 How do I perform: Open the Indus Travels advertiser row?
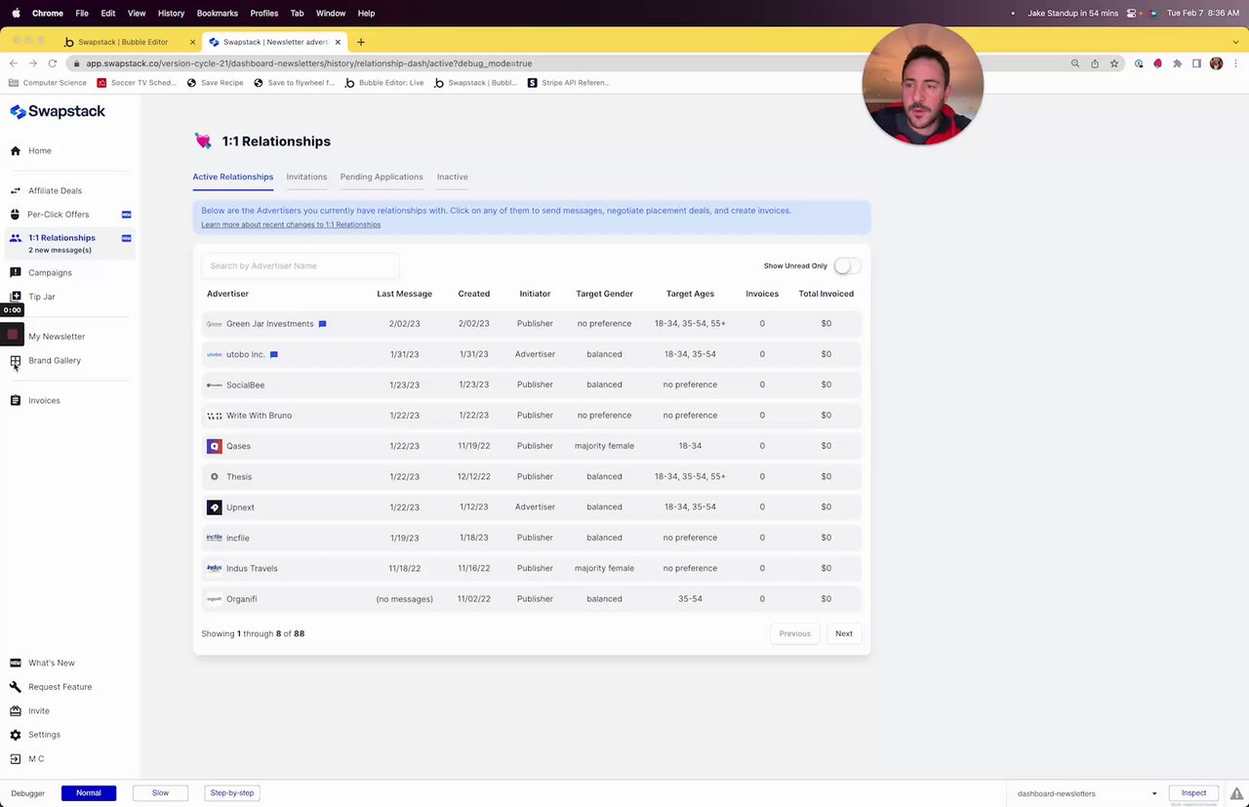pos(532,569)
